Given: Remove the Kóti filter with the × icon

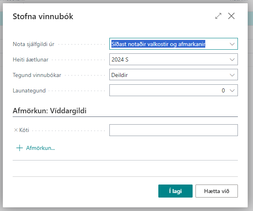Looking at the screenshot, I should tap(16, 130).
